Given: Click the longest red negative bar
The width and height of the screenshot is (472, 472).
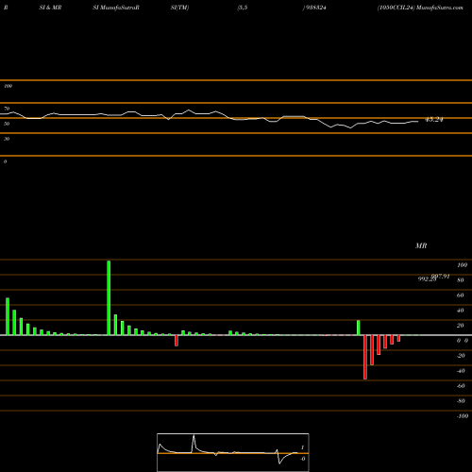Looking at the screenshot, I should click(x=365, y=357).
